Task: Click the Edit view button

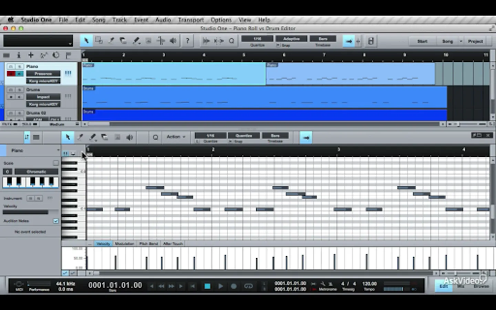Action: (x=444, y=286)
